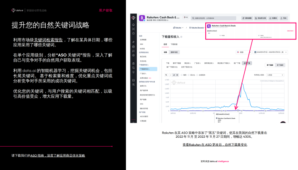
Task: Click the 收藏夹 favorites button
Action: [x=273, y=18]
